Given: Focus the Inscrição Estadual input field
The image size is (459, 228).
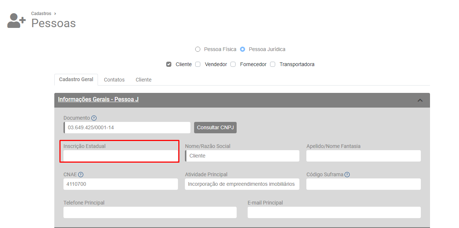Looking at the screenshot, I should (120, 156).
